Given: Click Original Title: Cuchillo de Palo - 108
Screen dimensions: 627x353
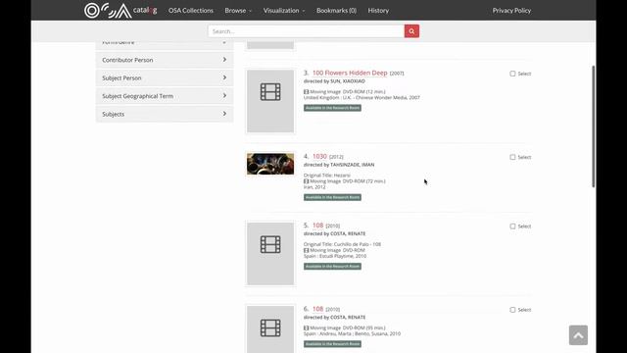Looking at the screenshot, I should (342, 244).
